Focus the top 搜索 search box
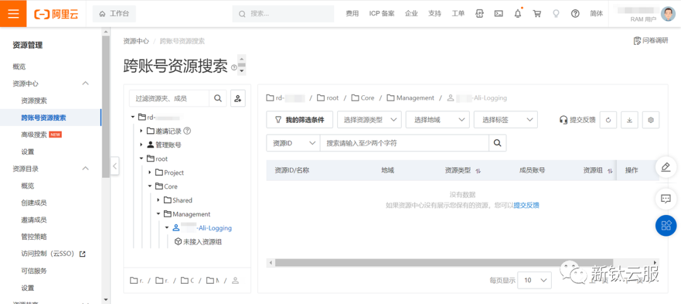The image size is (681, 304). click(283, 14)
